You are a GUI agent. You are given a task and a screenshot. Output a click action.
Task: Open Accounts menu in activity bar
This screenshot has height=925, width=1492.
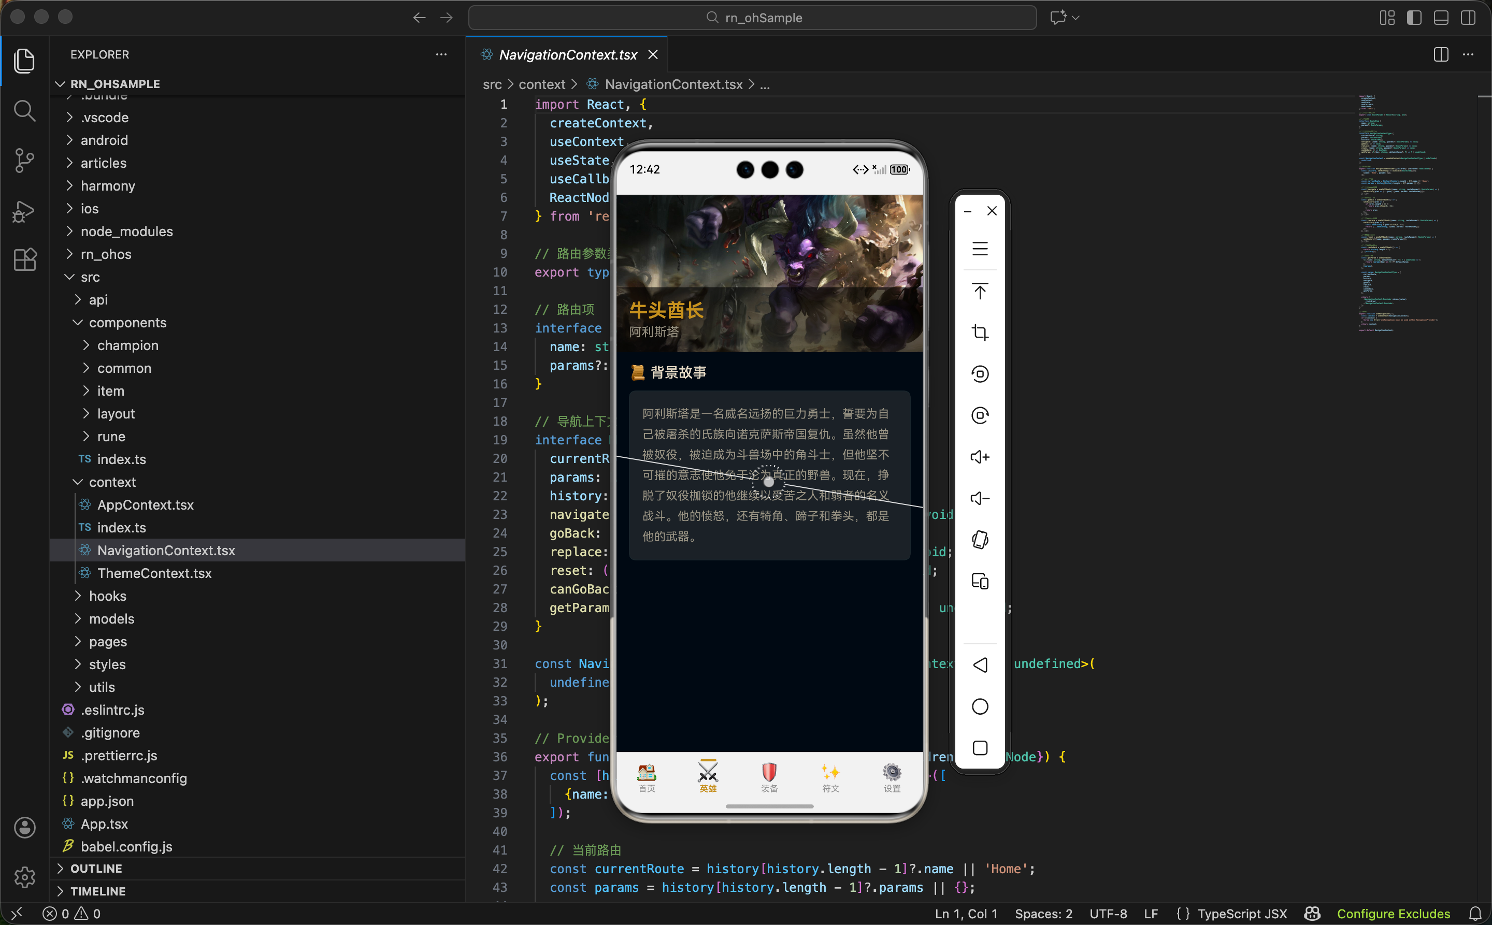point(24,828)
